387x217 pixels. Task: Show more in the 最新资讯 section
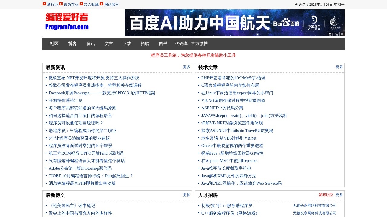click(x=187, y=67)
